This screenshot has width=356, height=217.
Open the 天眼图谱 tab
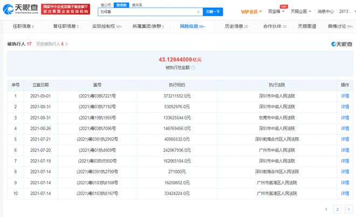pyautogui.click(x=307, y=26)
